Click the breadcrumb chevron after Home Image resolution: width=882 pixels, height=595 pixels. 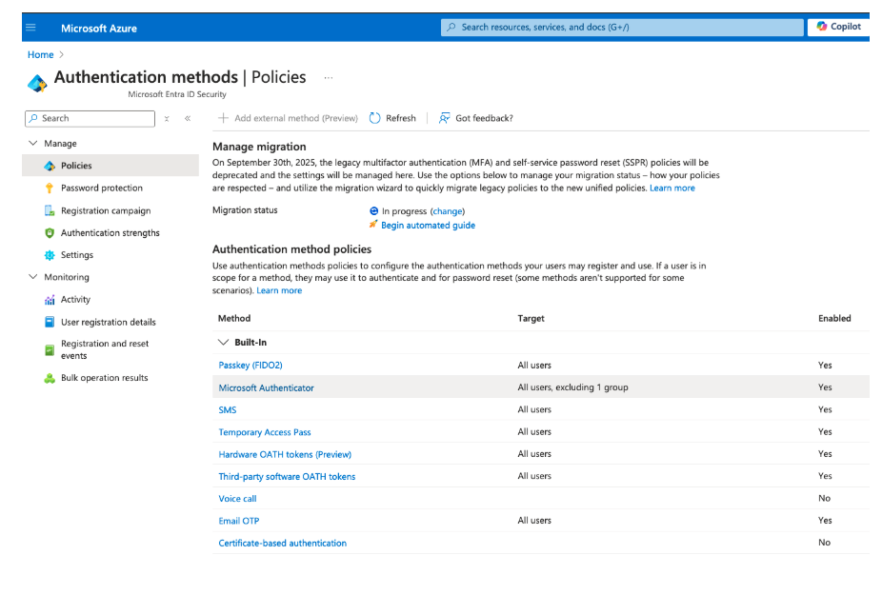pos(61,54)
